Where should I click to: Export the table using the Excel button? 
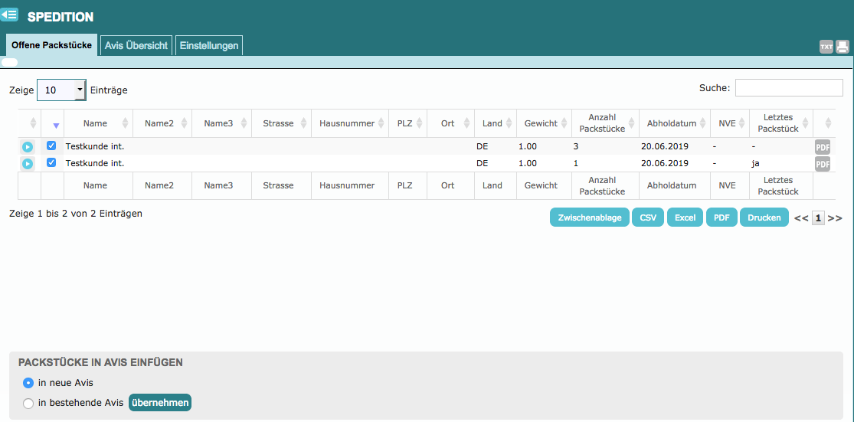tap(685, 218)
